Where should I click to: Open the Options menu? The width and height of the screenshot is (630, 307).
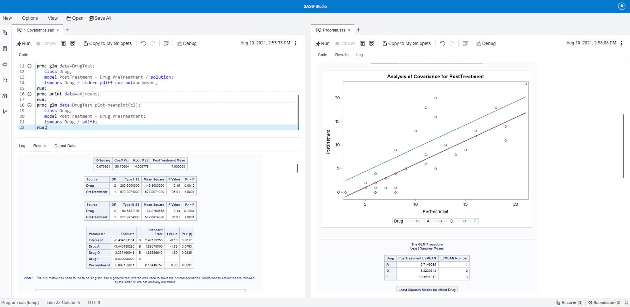30,18
